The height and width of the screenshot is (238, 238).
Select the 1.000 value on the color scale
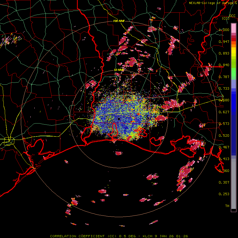(x=224, y=30)
